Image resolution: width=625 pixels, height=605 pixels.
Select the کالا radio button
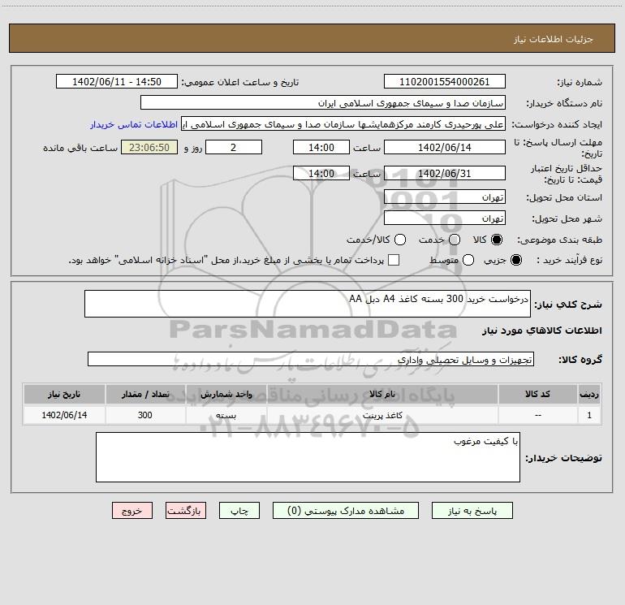pos(497,240)
